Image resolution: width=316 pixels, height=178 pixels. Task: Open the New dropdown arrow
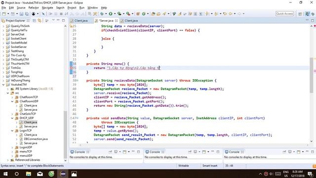[x=8, y=14]
